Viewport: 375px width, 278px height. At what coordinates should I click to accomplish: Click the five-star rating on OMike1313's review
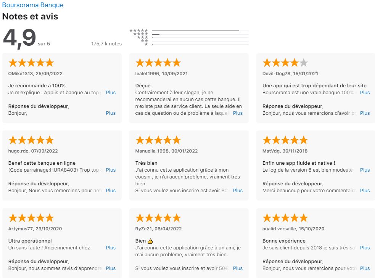31,63
